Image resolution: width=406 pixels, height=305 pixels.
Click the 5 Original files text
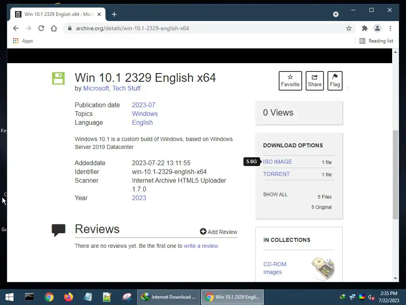pyautogui.click(x=321, y=207)
